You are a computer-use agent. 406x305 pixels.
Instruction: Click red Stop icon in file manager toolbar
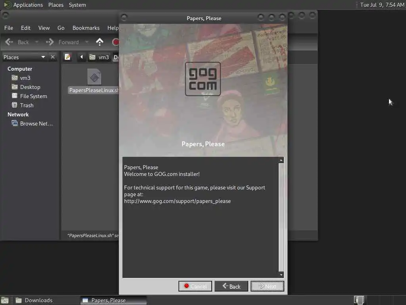[x=116, y=42]
